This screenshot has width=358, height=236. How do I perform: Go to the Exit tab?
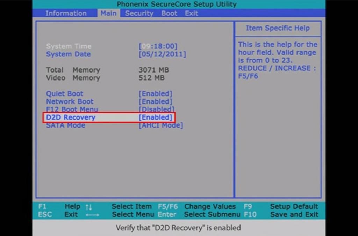click(x=191, y=13)
